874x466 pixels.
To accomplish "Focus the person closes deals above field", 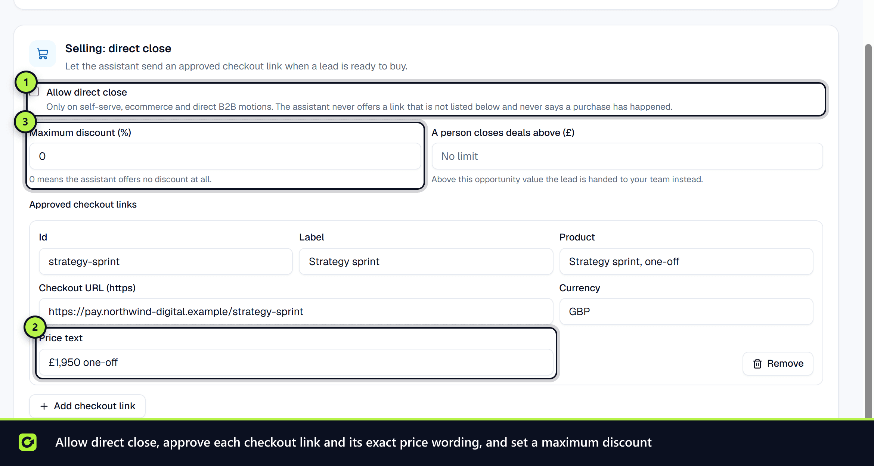I will tap(627, 156).
